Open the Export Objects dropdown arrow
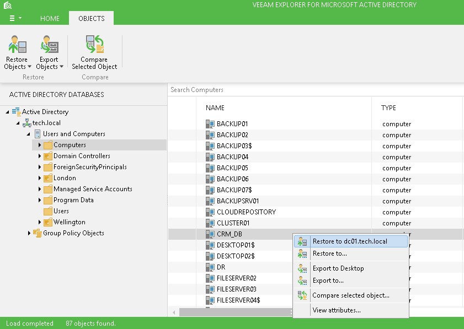This screenshot has height=329, width=464. tap(62, 67)
